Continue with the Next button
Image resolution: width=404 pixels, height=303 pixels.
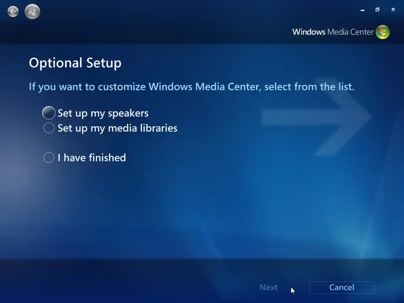pos(268,287)
